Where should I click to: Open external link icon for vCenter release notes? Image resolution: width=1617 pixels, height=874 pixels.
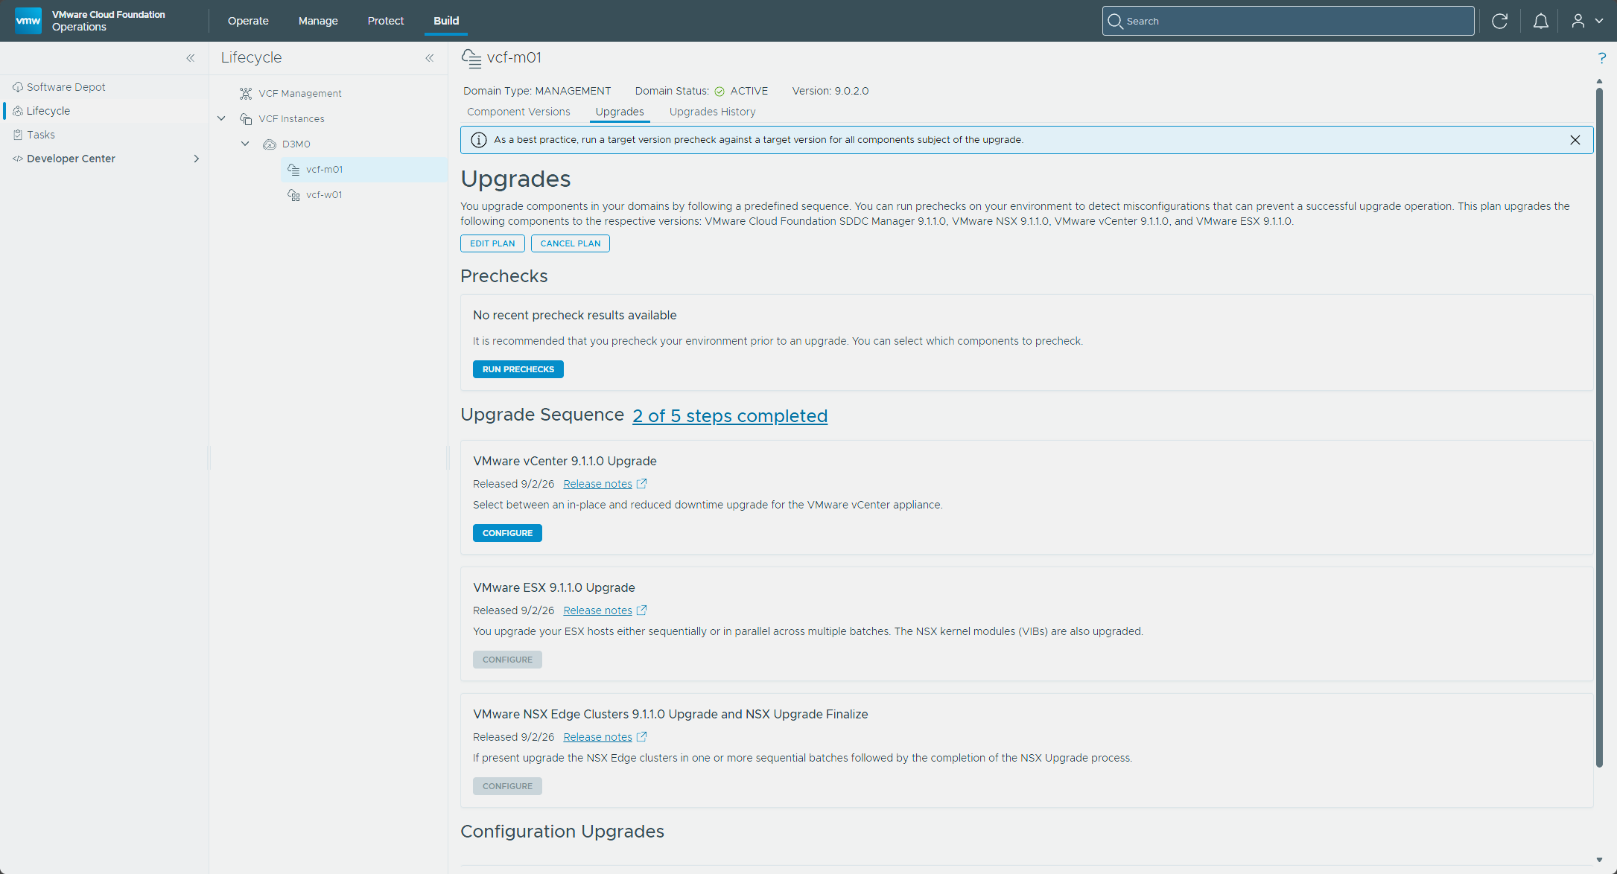pyautogui.click(x=641, y=484)
